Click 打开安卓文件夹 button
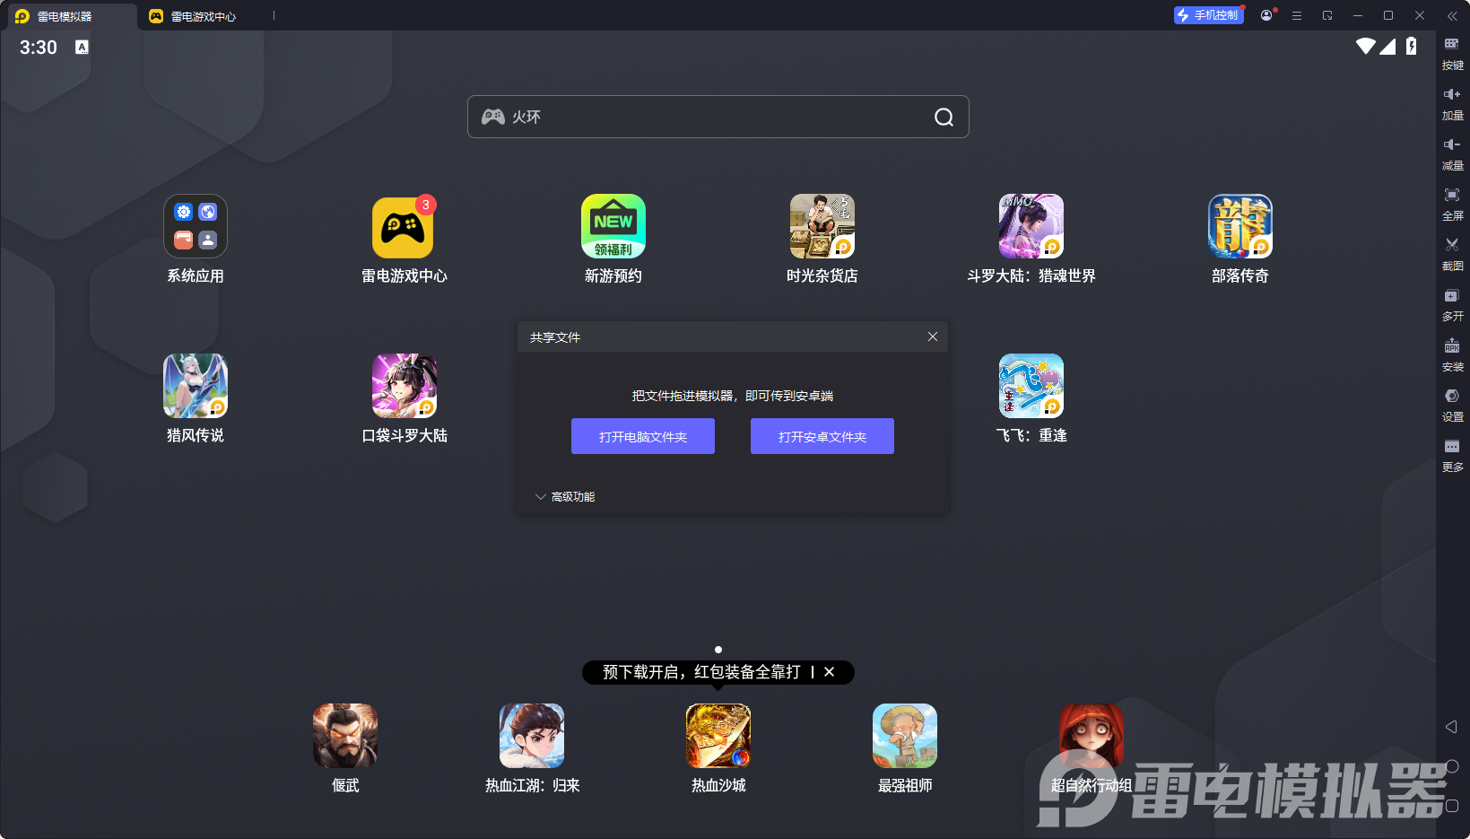Image resolution: width=1470 pixels, height=839 pixels. point(822,436)
